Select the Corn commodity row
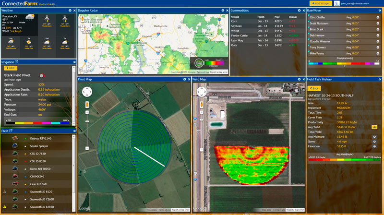This screenshot has height=215, width=384. click(267, 21)
